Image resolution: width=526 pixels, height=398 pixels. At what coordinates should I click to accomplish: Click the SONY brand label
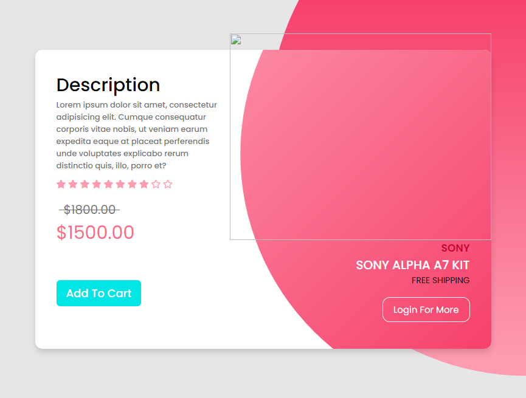point(455,248)
